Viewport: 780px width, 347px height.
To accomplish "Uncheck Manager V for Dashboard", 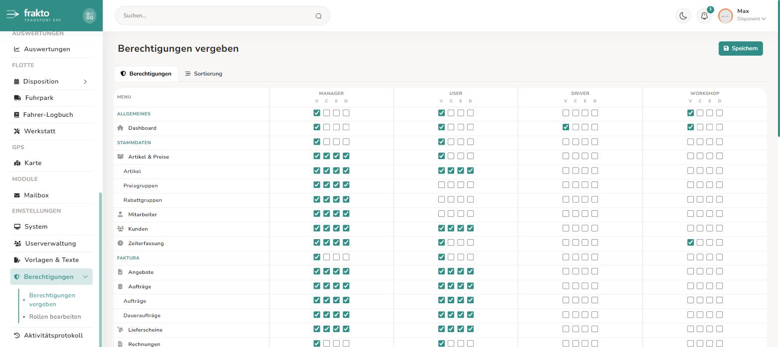I will (317, 127).
